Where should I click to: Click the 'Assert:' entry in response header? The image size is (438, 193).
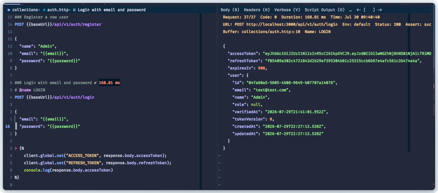click(418, 24)
